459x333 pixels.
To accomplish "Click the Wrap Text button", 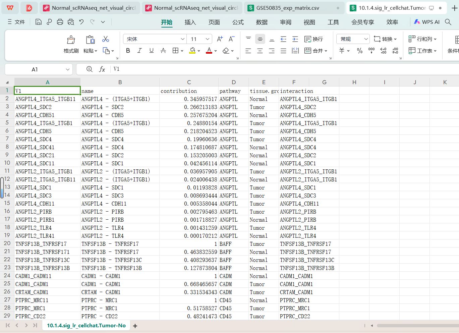I will 313,39.
